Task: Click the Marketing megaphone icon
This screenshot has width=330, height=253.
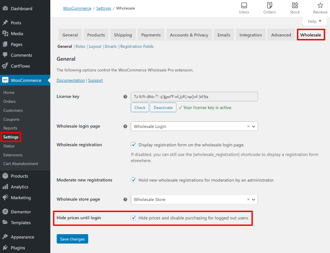Action: point(5,197)
